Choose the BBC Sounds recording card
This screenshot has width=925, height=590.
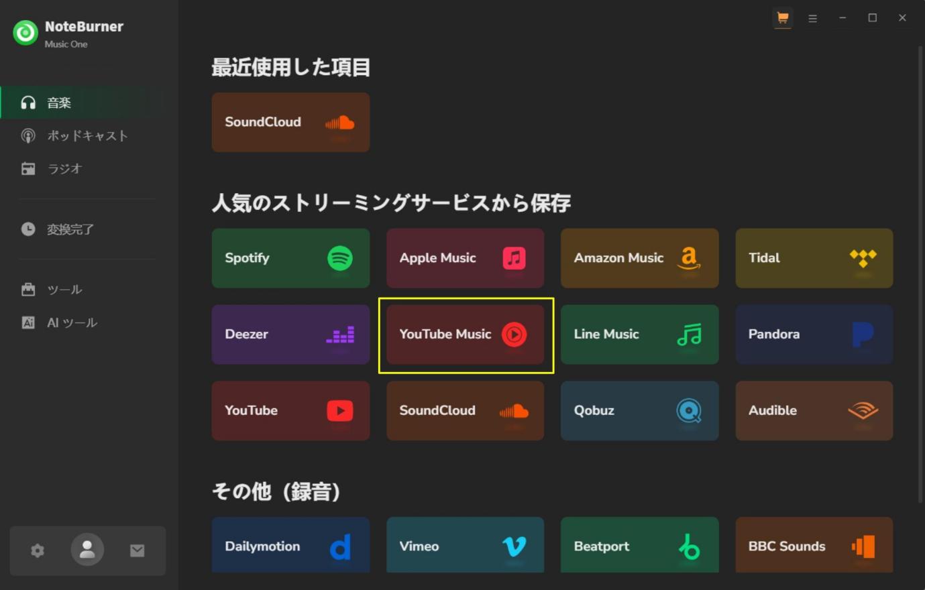point(814,545)
